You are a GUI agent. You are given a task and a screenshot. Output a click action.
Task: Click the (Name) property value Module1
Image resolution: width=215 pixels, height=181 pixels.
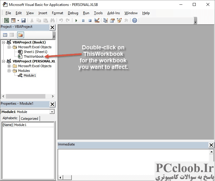pyautogui.click(x=34, y=125)
